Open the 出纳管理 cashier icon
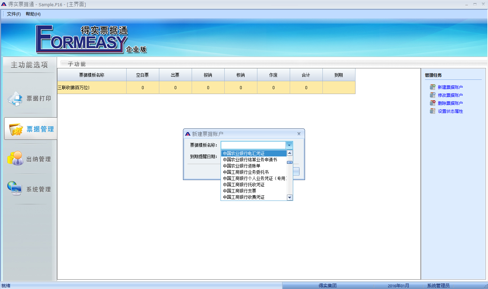 point(15,159)
